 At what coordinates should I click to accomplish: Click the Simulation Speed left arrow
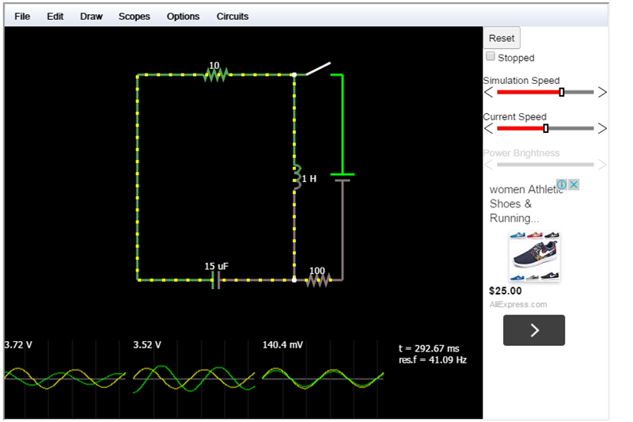tap(488, 92)
